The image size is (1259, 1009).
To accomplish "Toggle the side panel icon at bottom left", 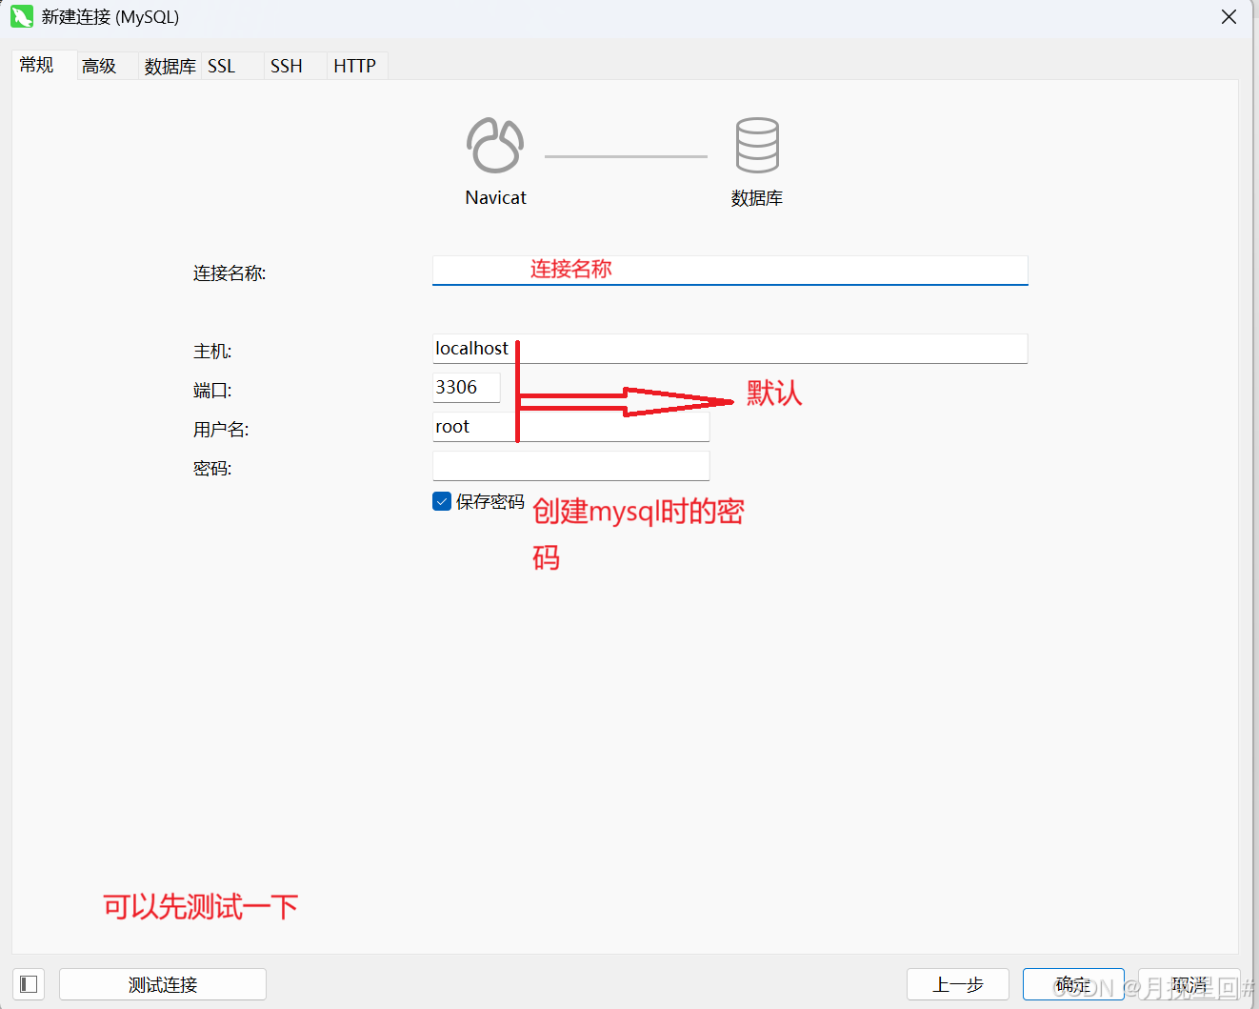I will coord(29,984).
